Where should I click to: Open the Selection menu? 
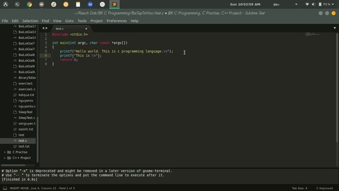coord(30,21)
